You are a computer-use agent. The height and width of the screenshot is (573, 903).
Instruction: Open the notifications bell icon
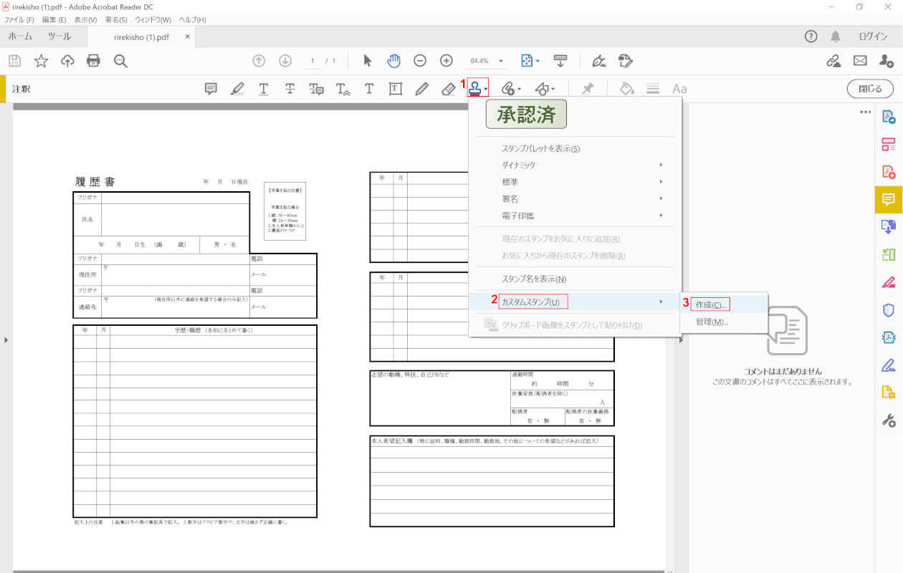click(836, 37)
